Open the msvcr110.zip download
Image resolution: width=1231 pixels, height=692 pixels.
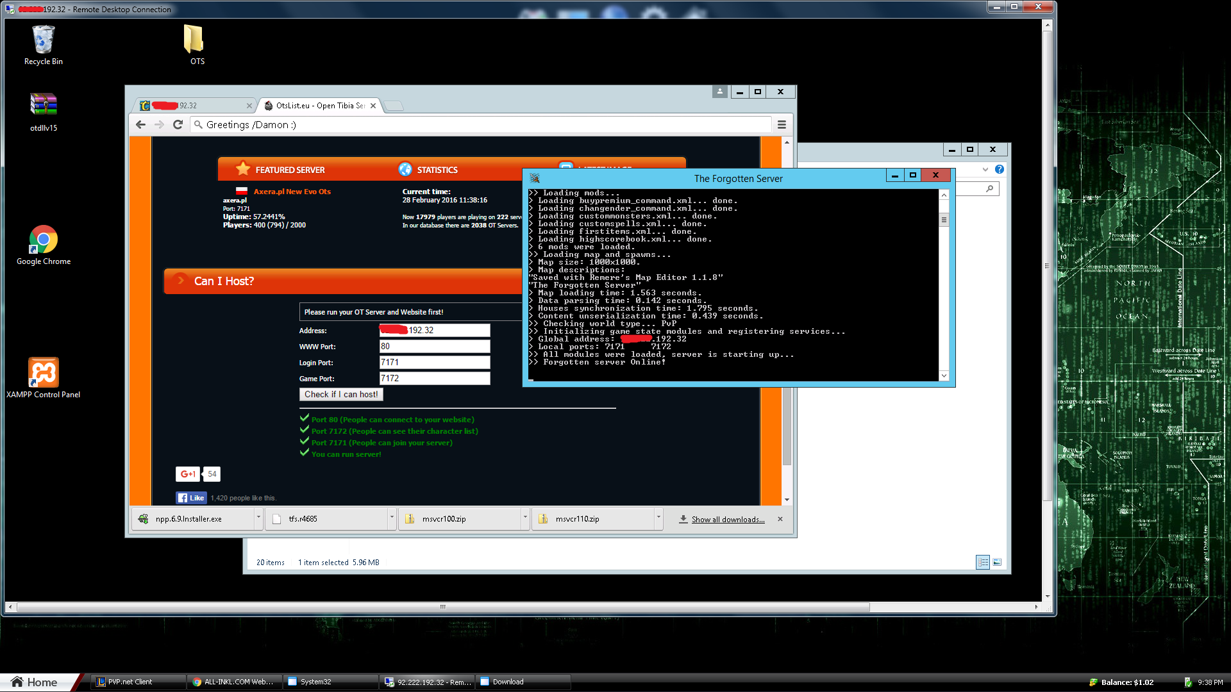coord(592,519)
